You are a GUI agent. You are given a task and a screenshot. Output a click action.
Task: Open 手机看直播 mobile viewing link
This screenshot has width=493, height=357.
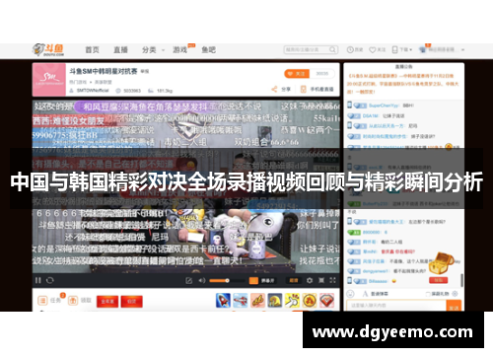coord(317,89)
